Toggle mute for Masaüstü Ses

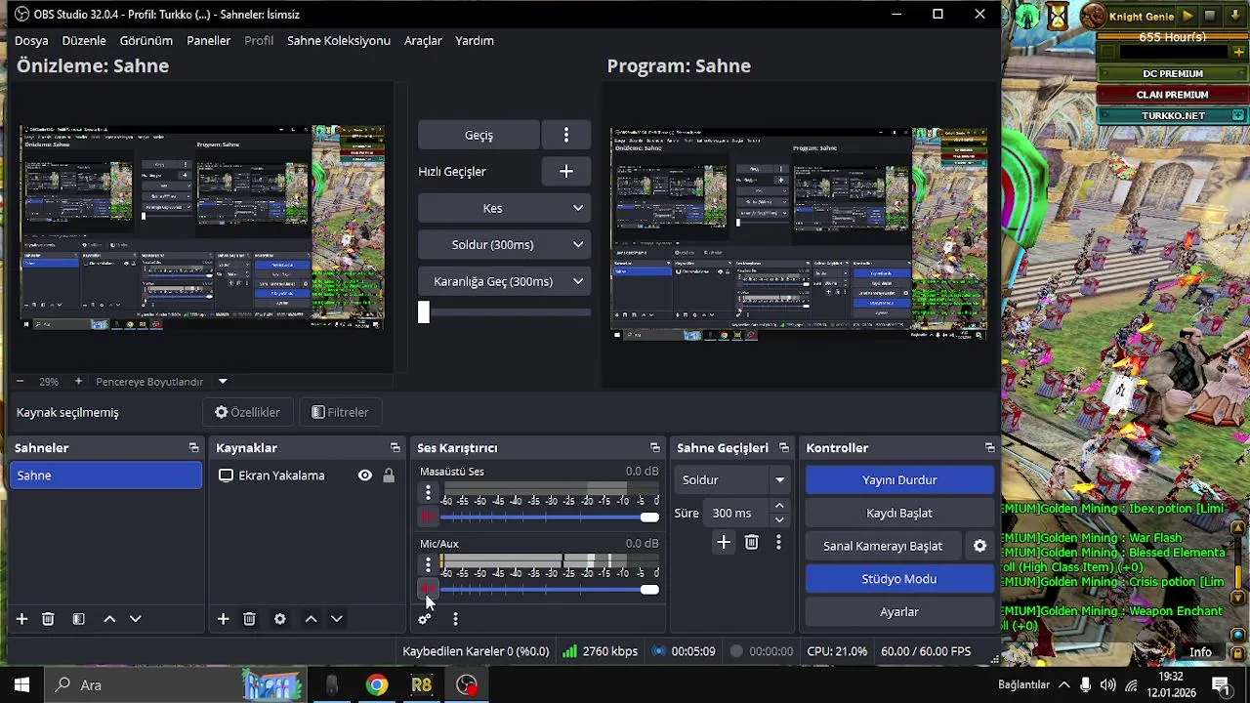click(x=428, y=517)
